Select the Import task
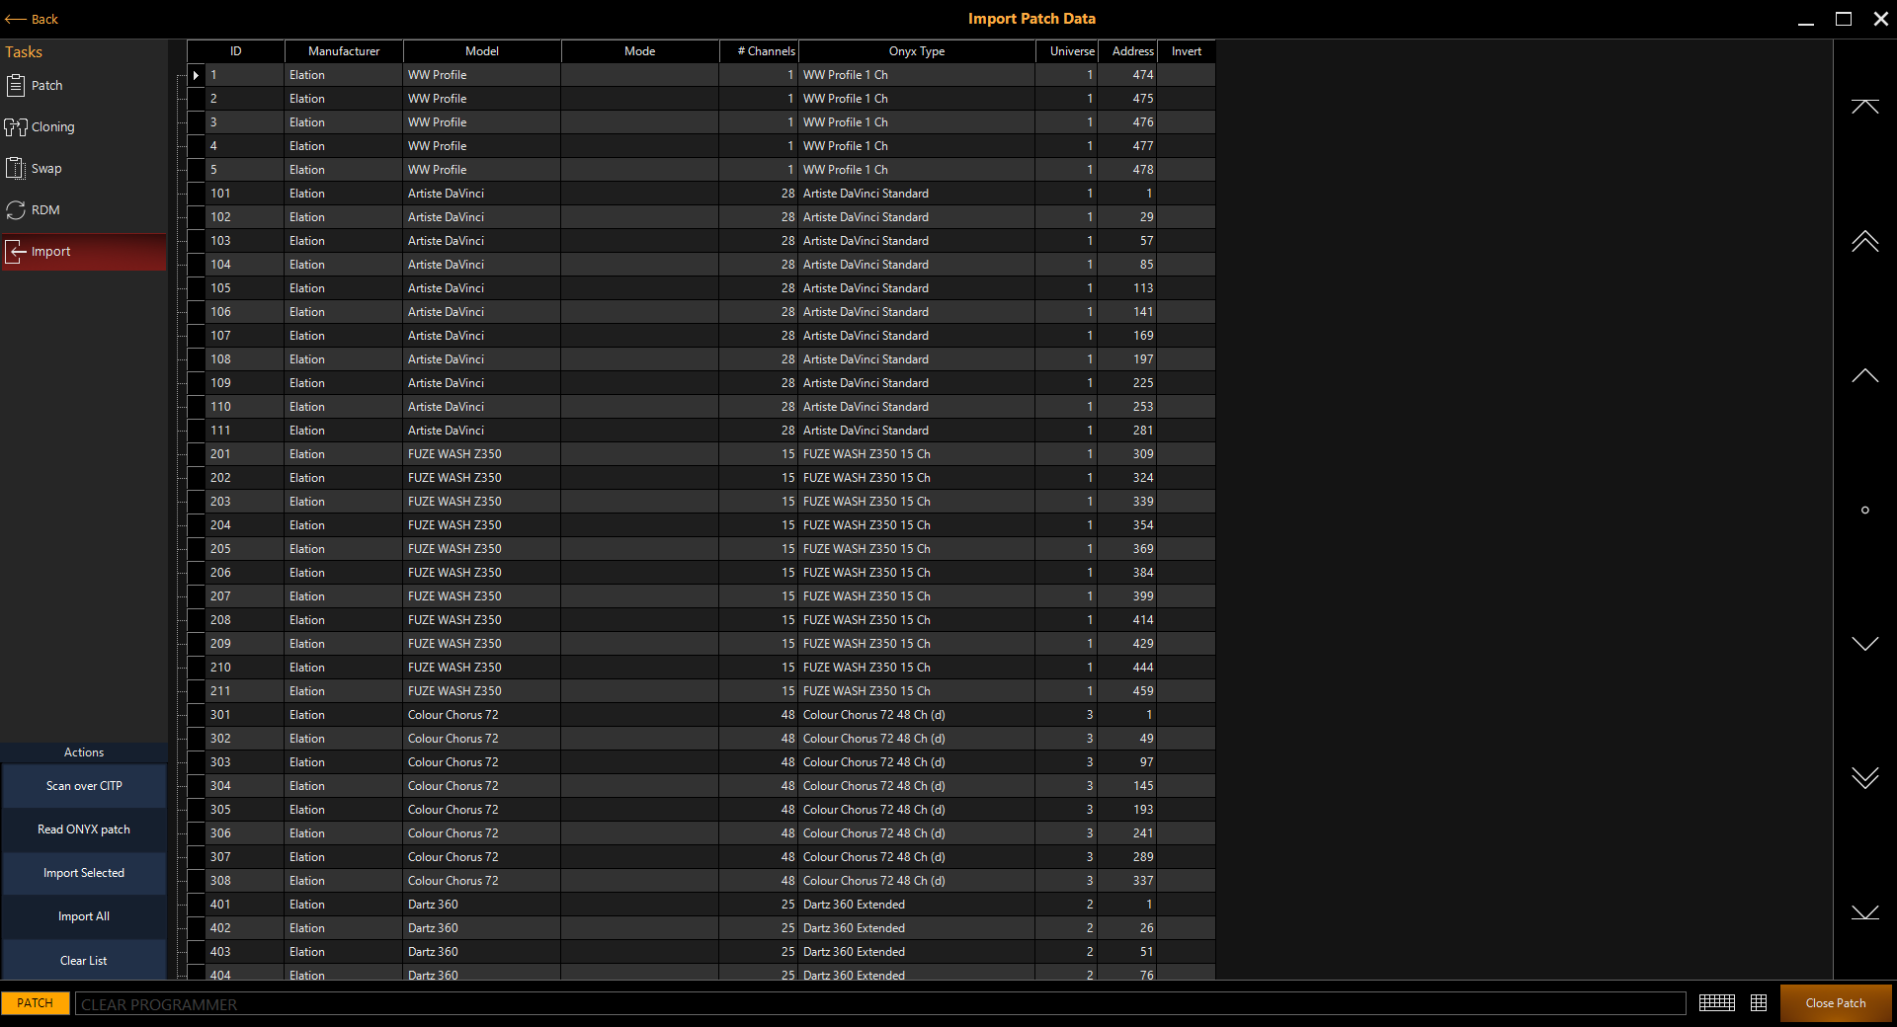The image size is (1897, 1027). pyautogui.click(x=83, y=252)
